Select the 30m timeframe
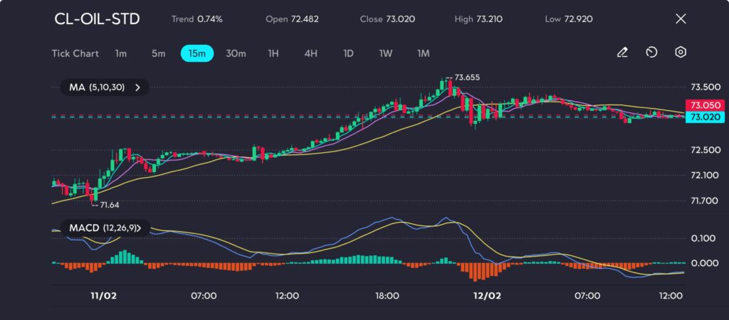Viewport: 729px width, 320px height. (236, 53)
